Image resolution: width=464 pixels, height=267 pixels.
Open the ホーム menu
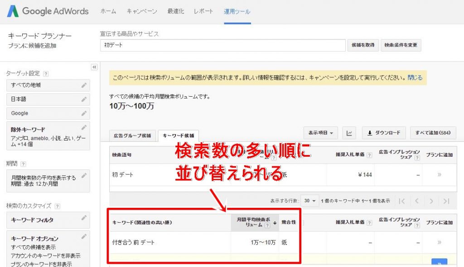108,11
